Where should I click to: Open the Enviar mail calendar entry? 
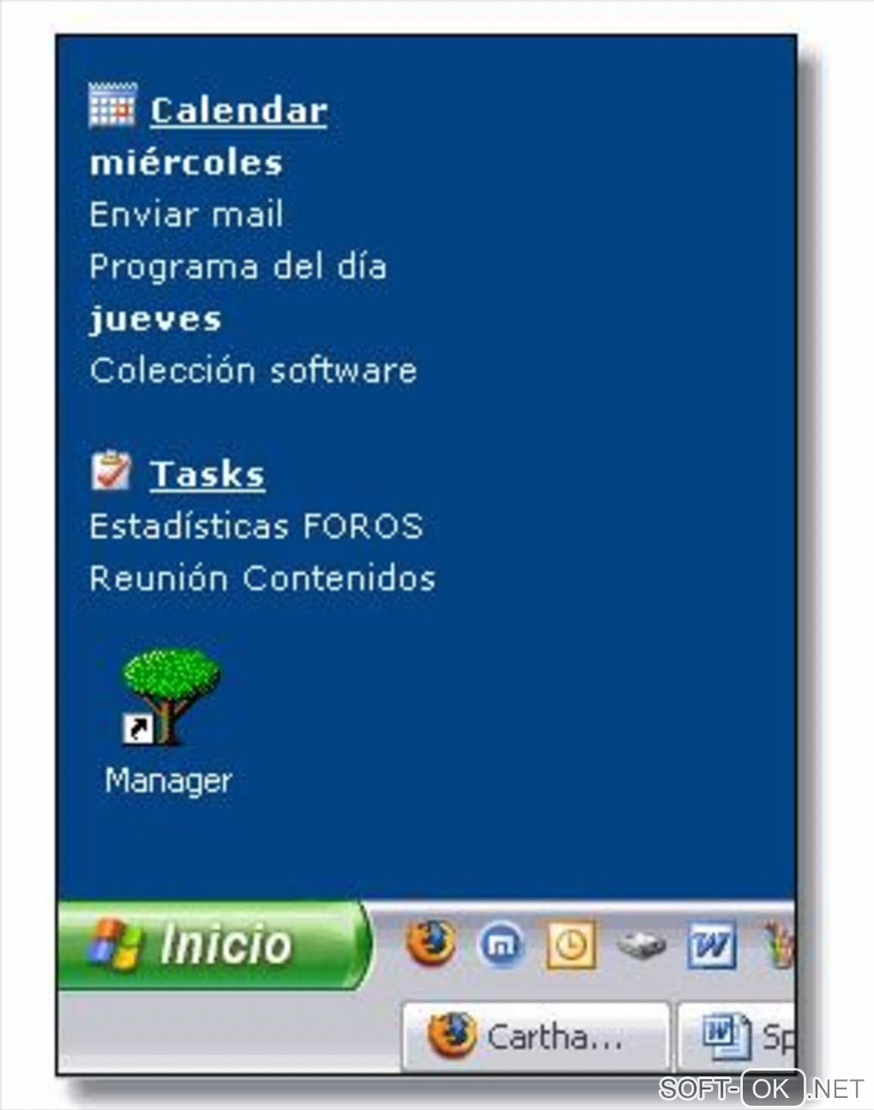tap(186, 214)
